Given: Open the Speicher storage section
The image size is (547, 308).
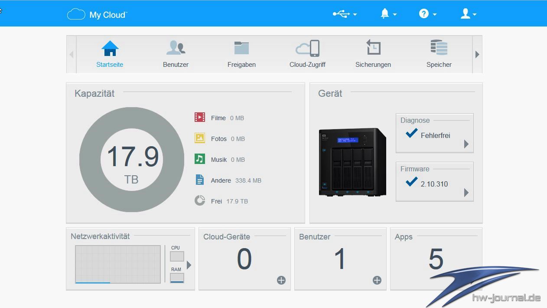Looking at the screenshot, I should click(x=439, y=54).
